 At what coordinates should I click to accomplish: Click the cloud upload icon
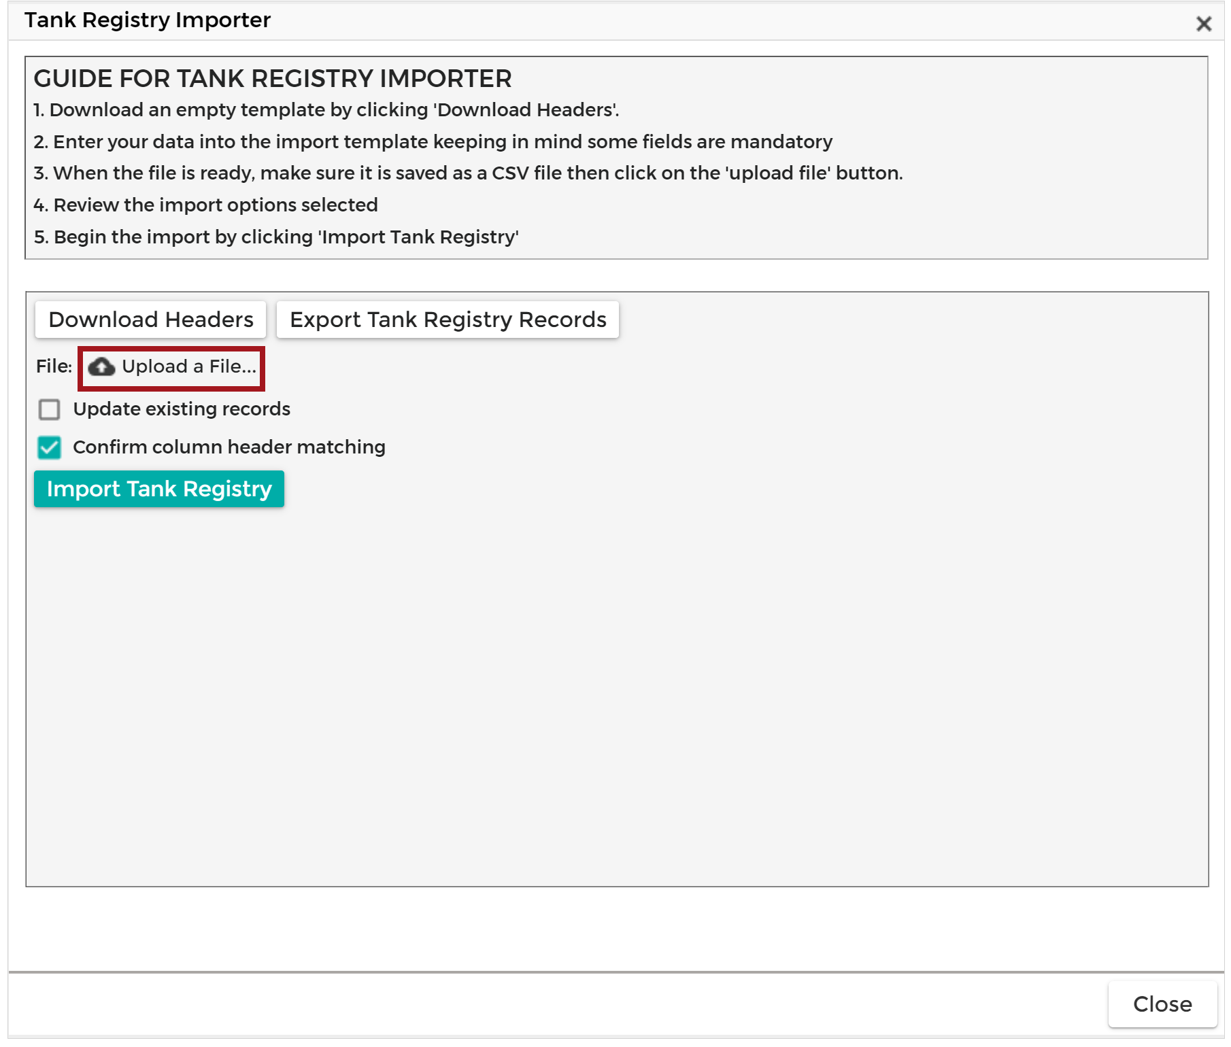pyautogui.click(x=101, y=367)
